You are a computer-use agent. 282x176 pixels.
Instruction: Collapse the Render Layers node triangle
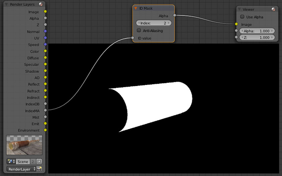pos(6,4)
